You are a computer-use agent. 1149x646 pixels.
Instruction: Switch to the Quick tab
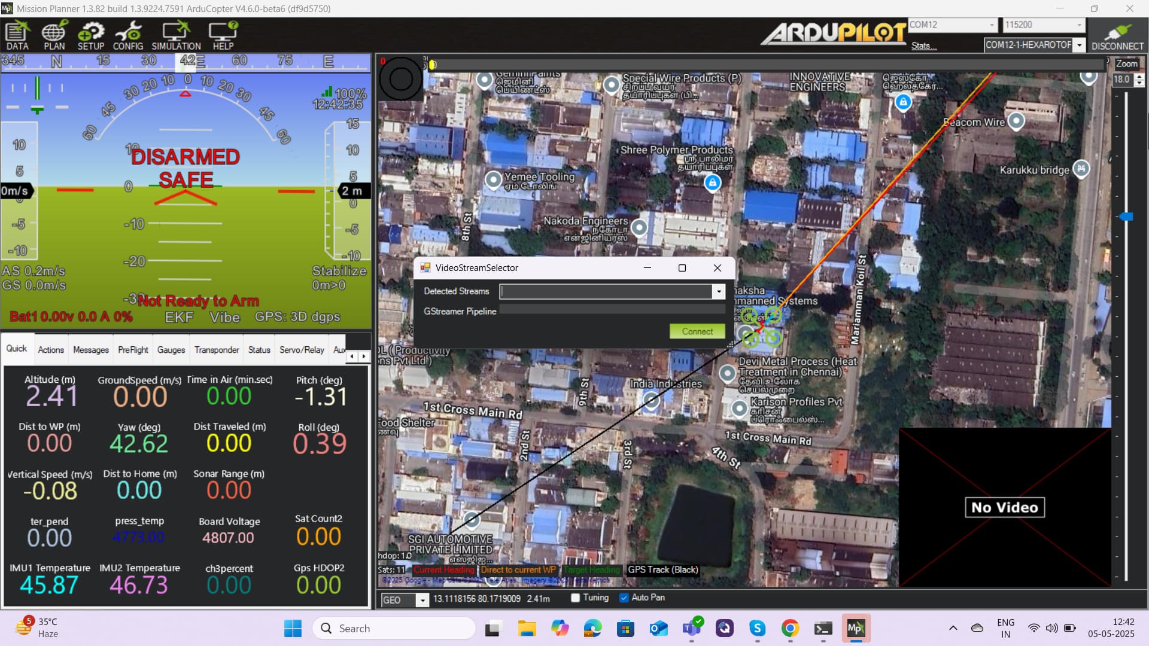(17, 349)
